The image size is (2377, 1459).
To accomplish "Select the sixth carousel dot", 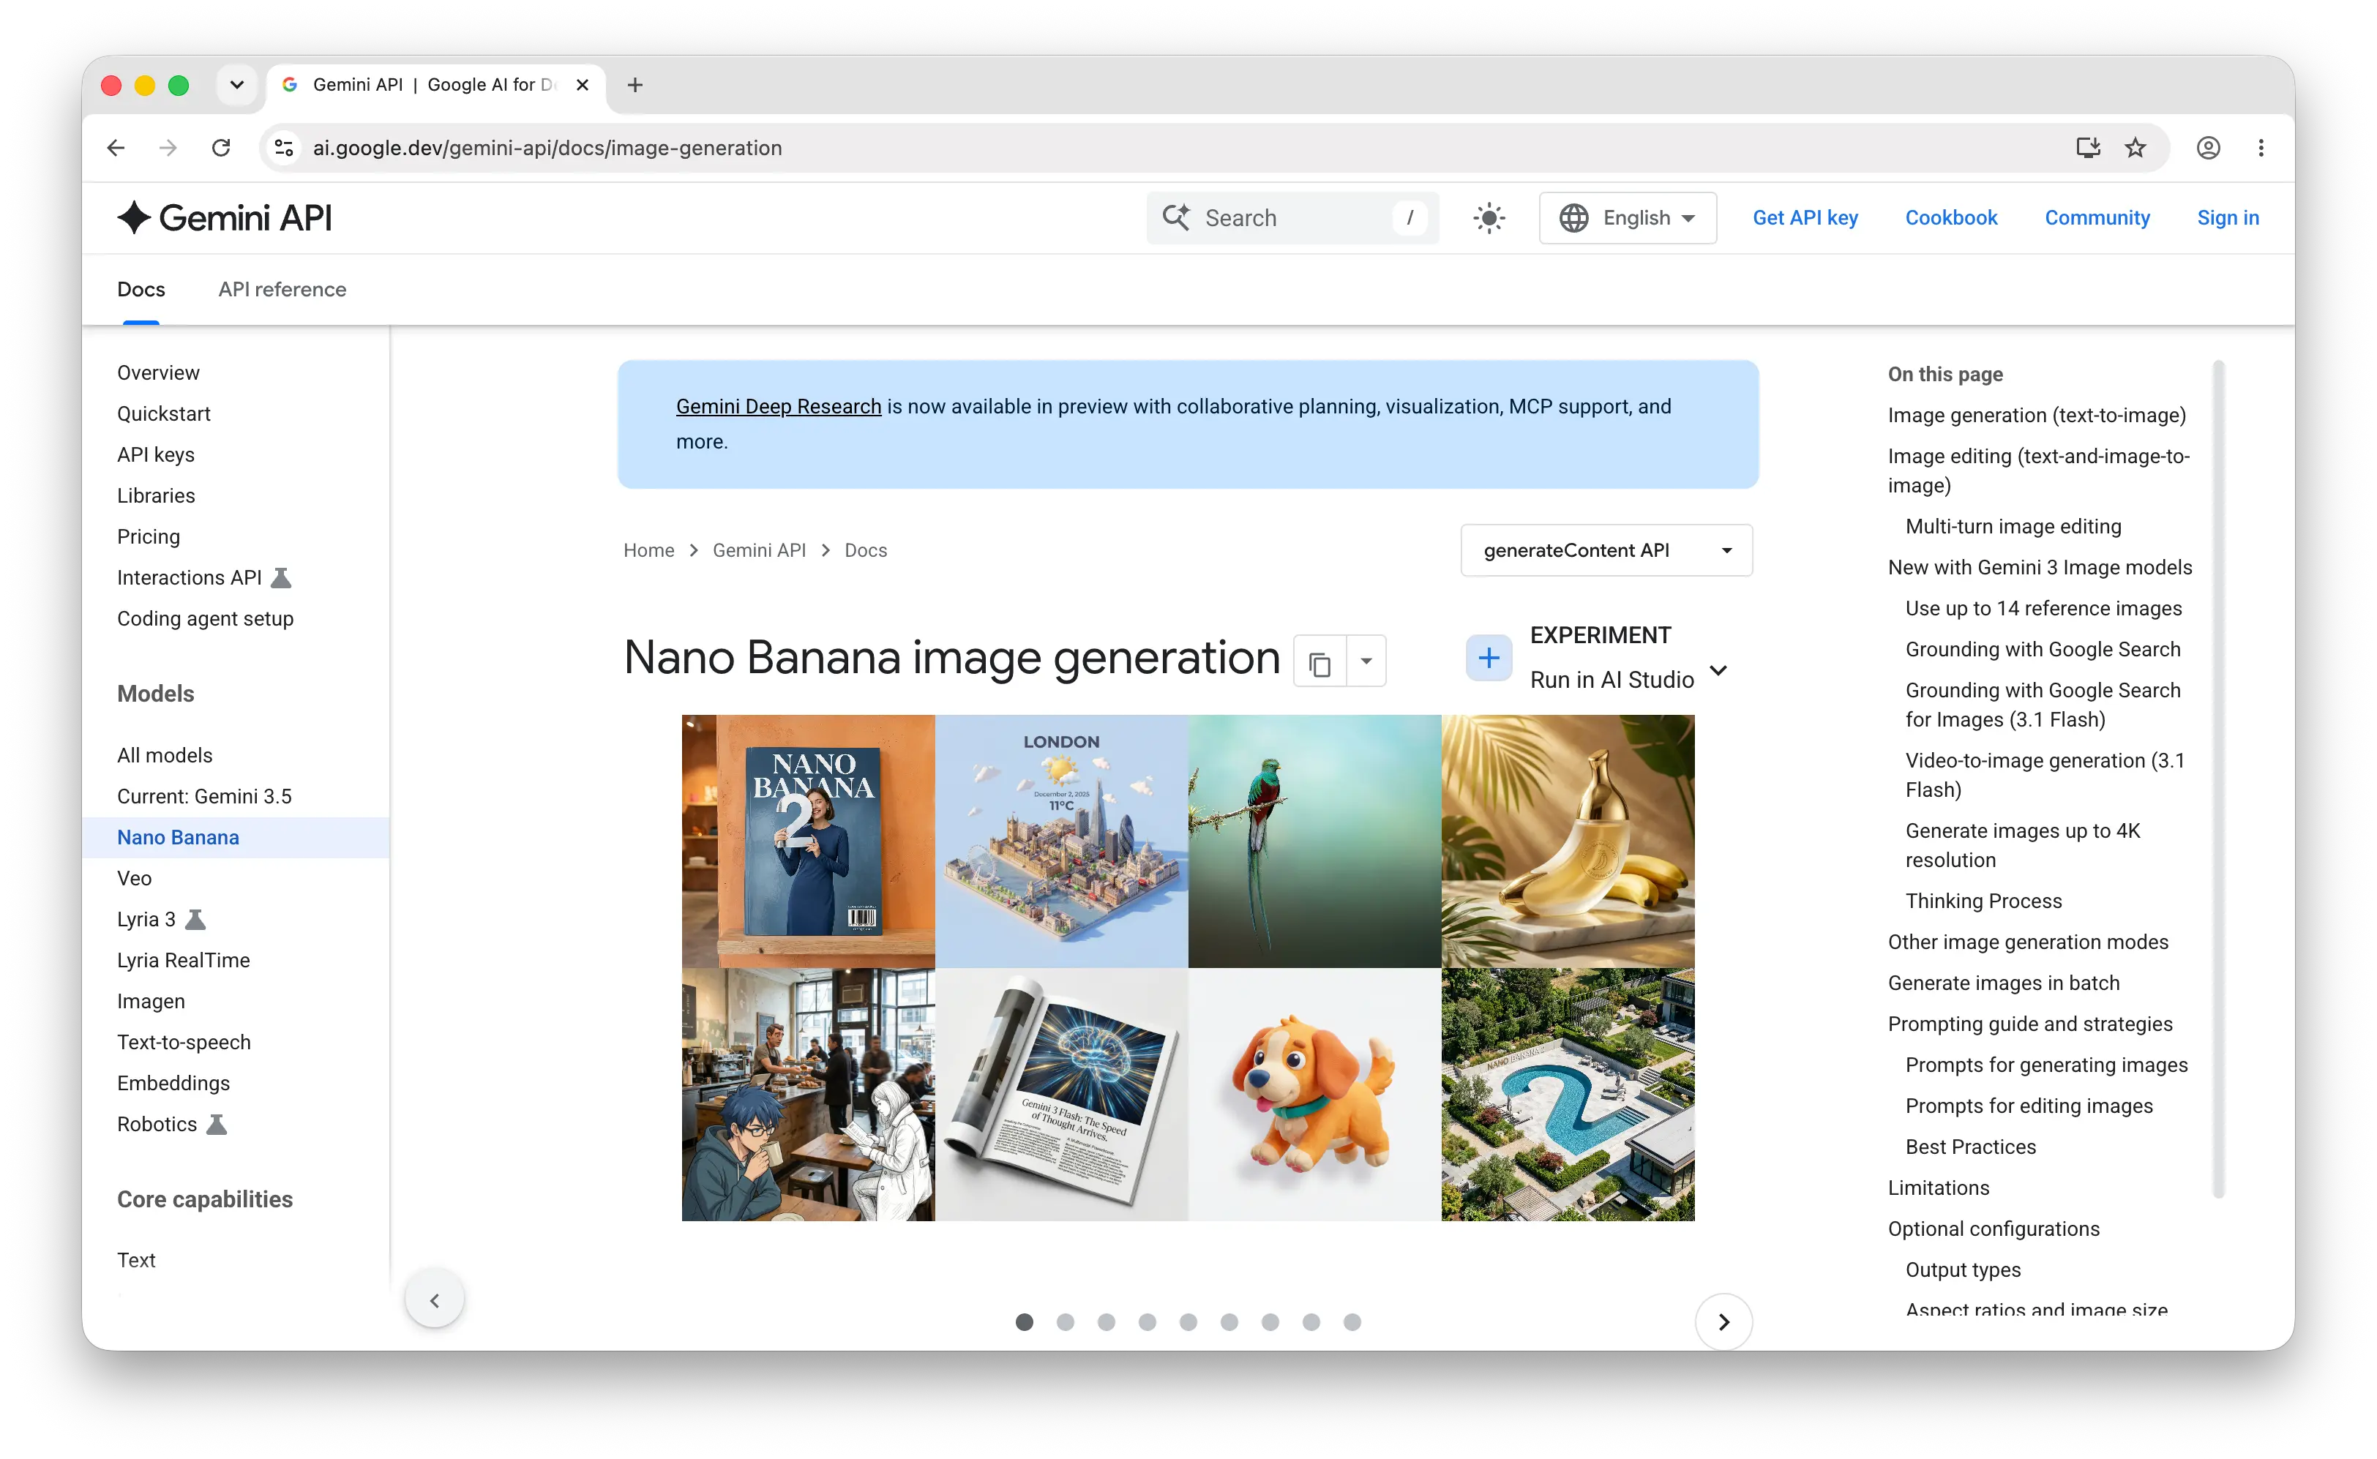I will 1229,1322.
